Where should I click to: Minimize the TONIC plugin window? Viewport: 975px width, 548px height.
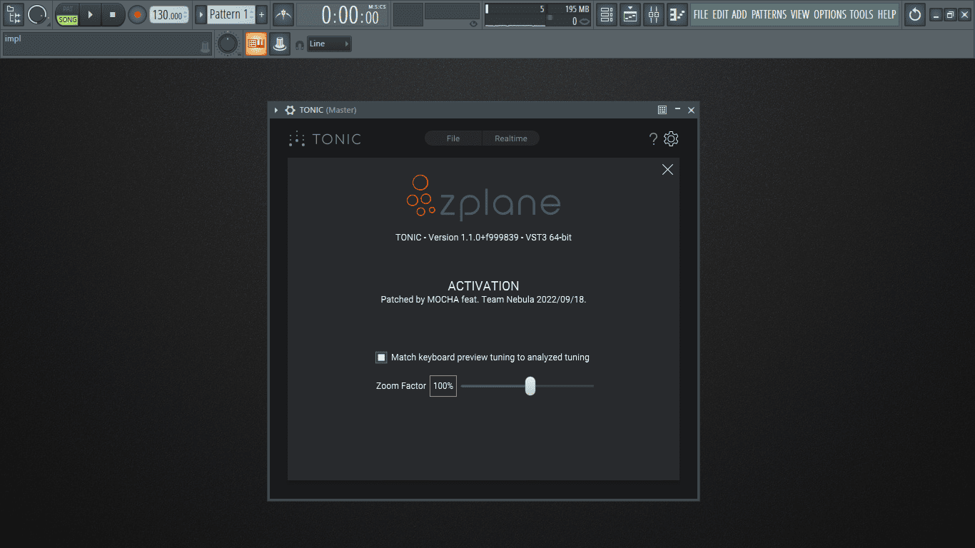click(677, 109)
